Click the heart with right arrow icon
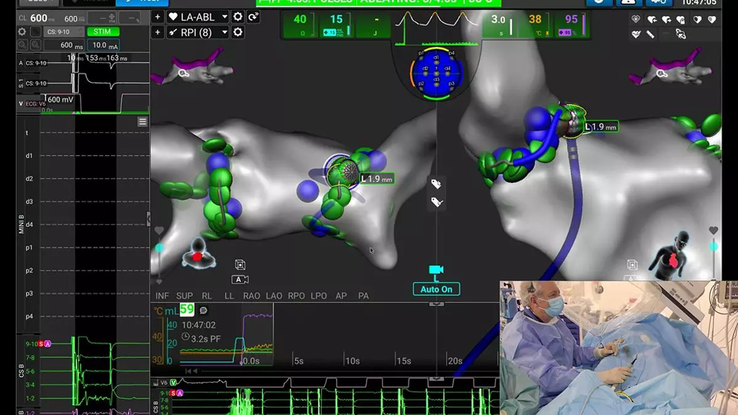Viewport: 738px width, 415px height. (x=666, y=20)
